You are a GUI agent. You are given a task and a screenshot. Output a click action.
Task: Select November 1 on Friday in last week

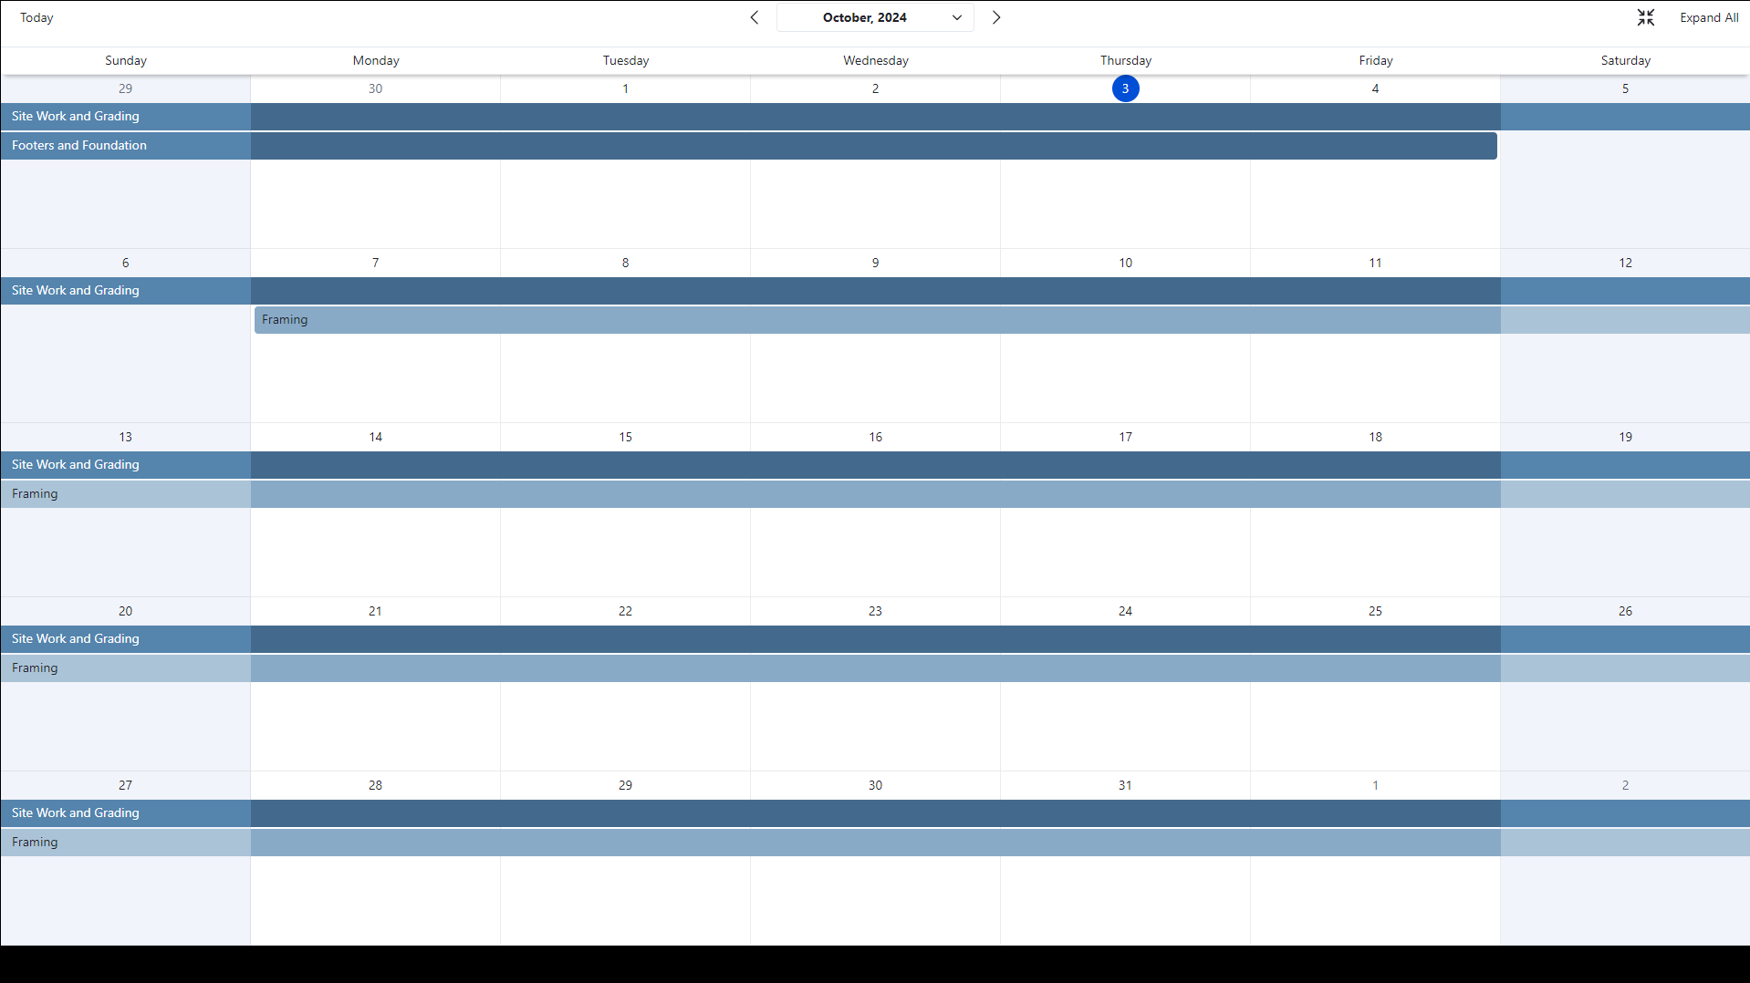pos(1375,785)
